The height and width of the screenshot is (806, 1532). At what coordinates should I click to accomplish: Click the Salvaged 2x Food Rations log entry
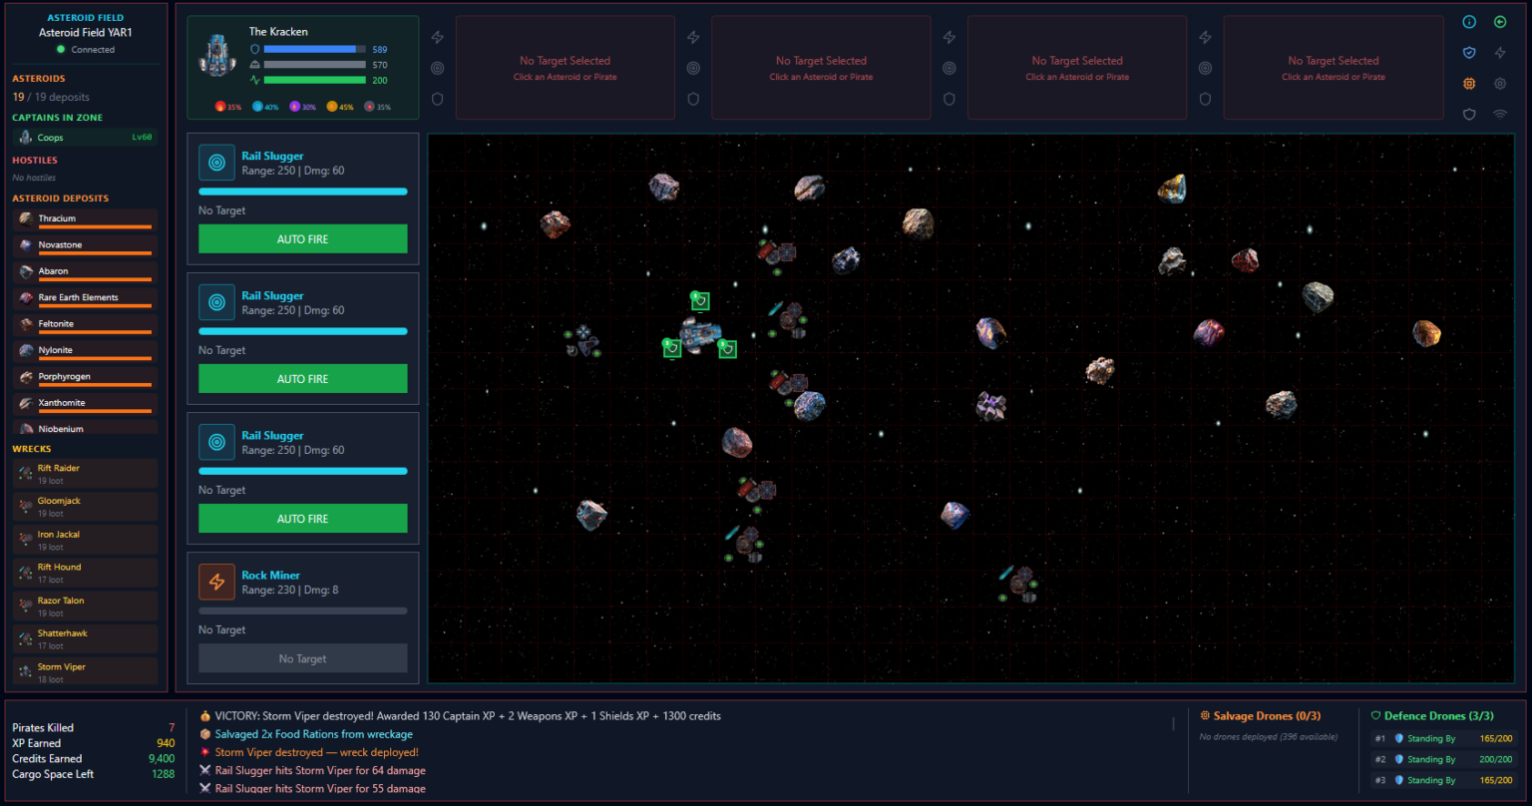click(x=306, y=734)
